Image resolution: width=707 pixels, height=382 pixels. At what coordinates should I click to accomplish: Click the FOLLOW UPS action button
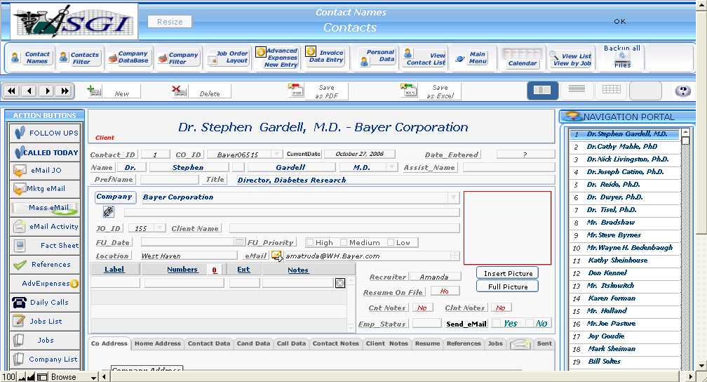[45, 133]
